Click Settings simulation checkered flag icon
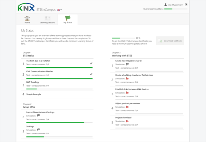This screenshot has height=142, width=206. [38, 130]
